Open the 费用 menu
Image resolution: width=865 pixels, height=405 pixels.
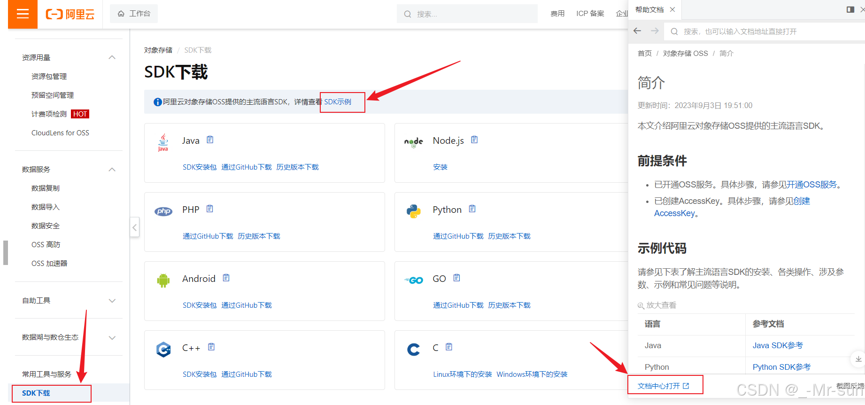point(557,14)
